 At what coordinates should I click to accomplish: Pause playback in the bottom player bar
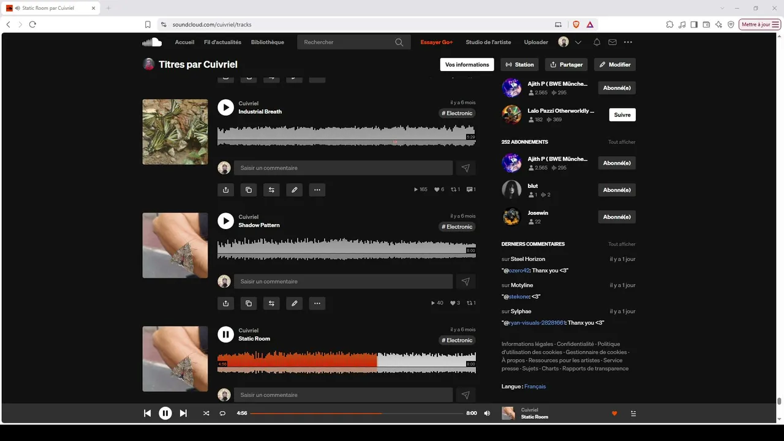pos(165,413)
